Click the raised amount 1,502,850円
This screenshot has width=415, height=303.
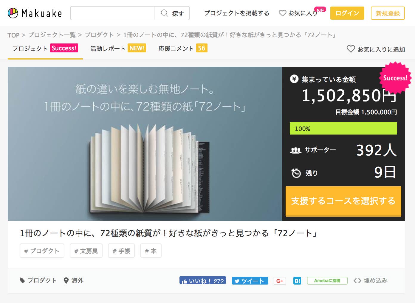pyautogui.click(x=349, y=96)
